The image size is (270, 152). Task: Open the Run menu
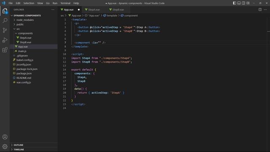coord(55,3)
